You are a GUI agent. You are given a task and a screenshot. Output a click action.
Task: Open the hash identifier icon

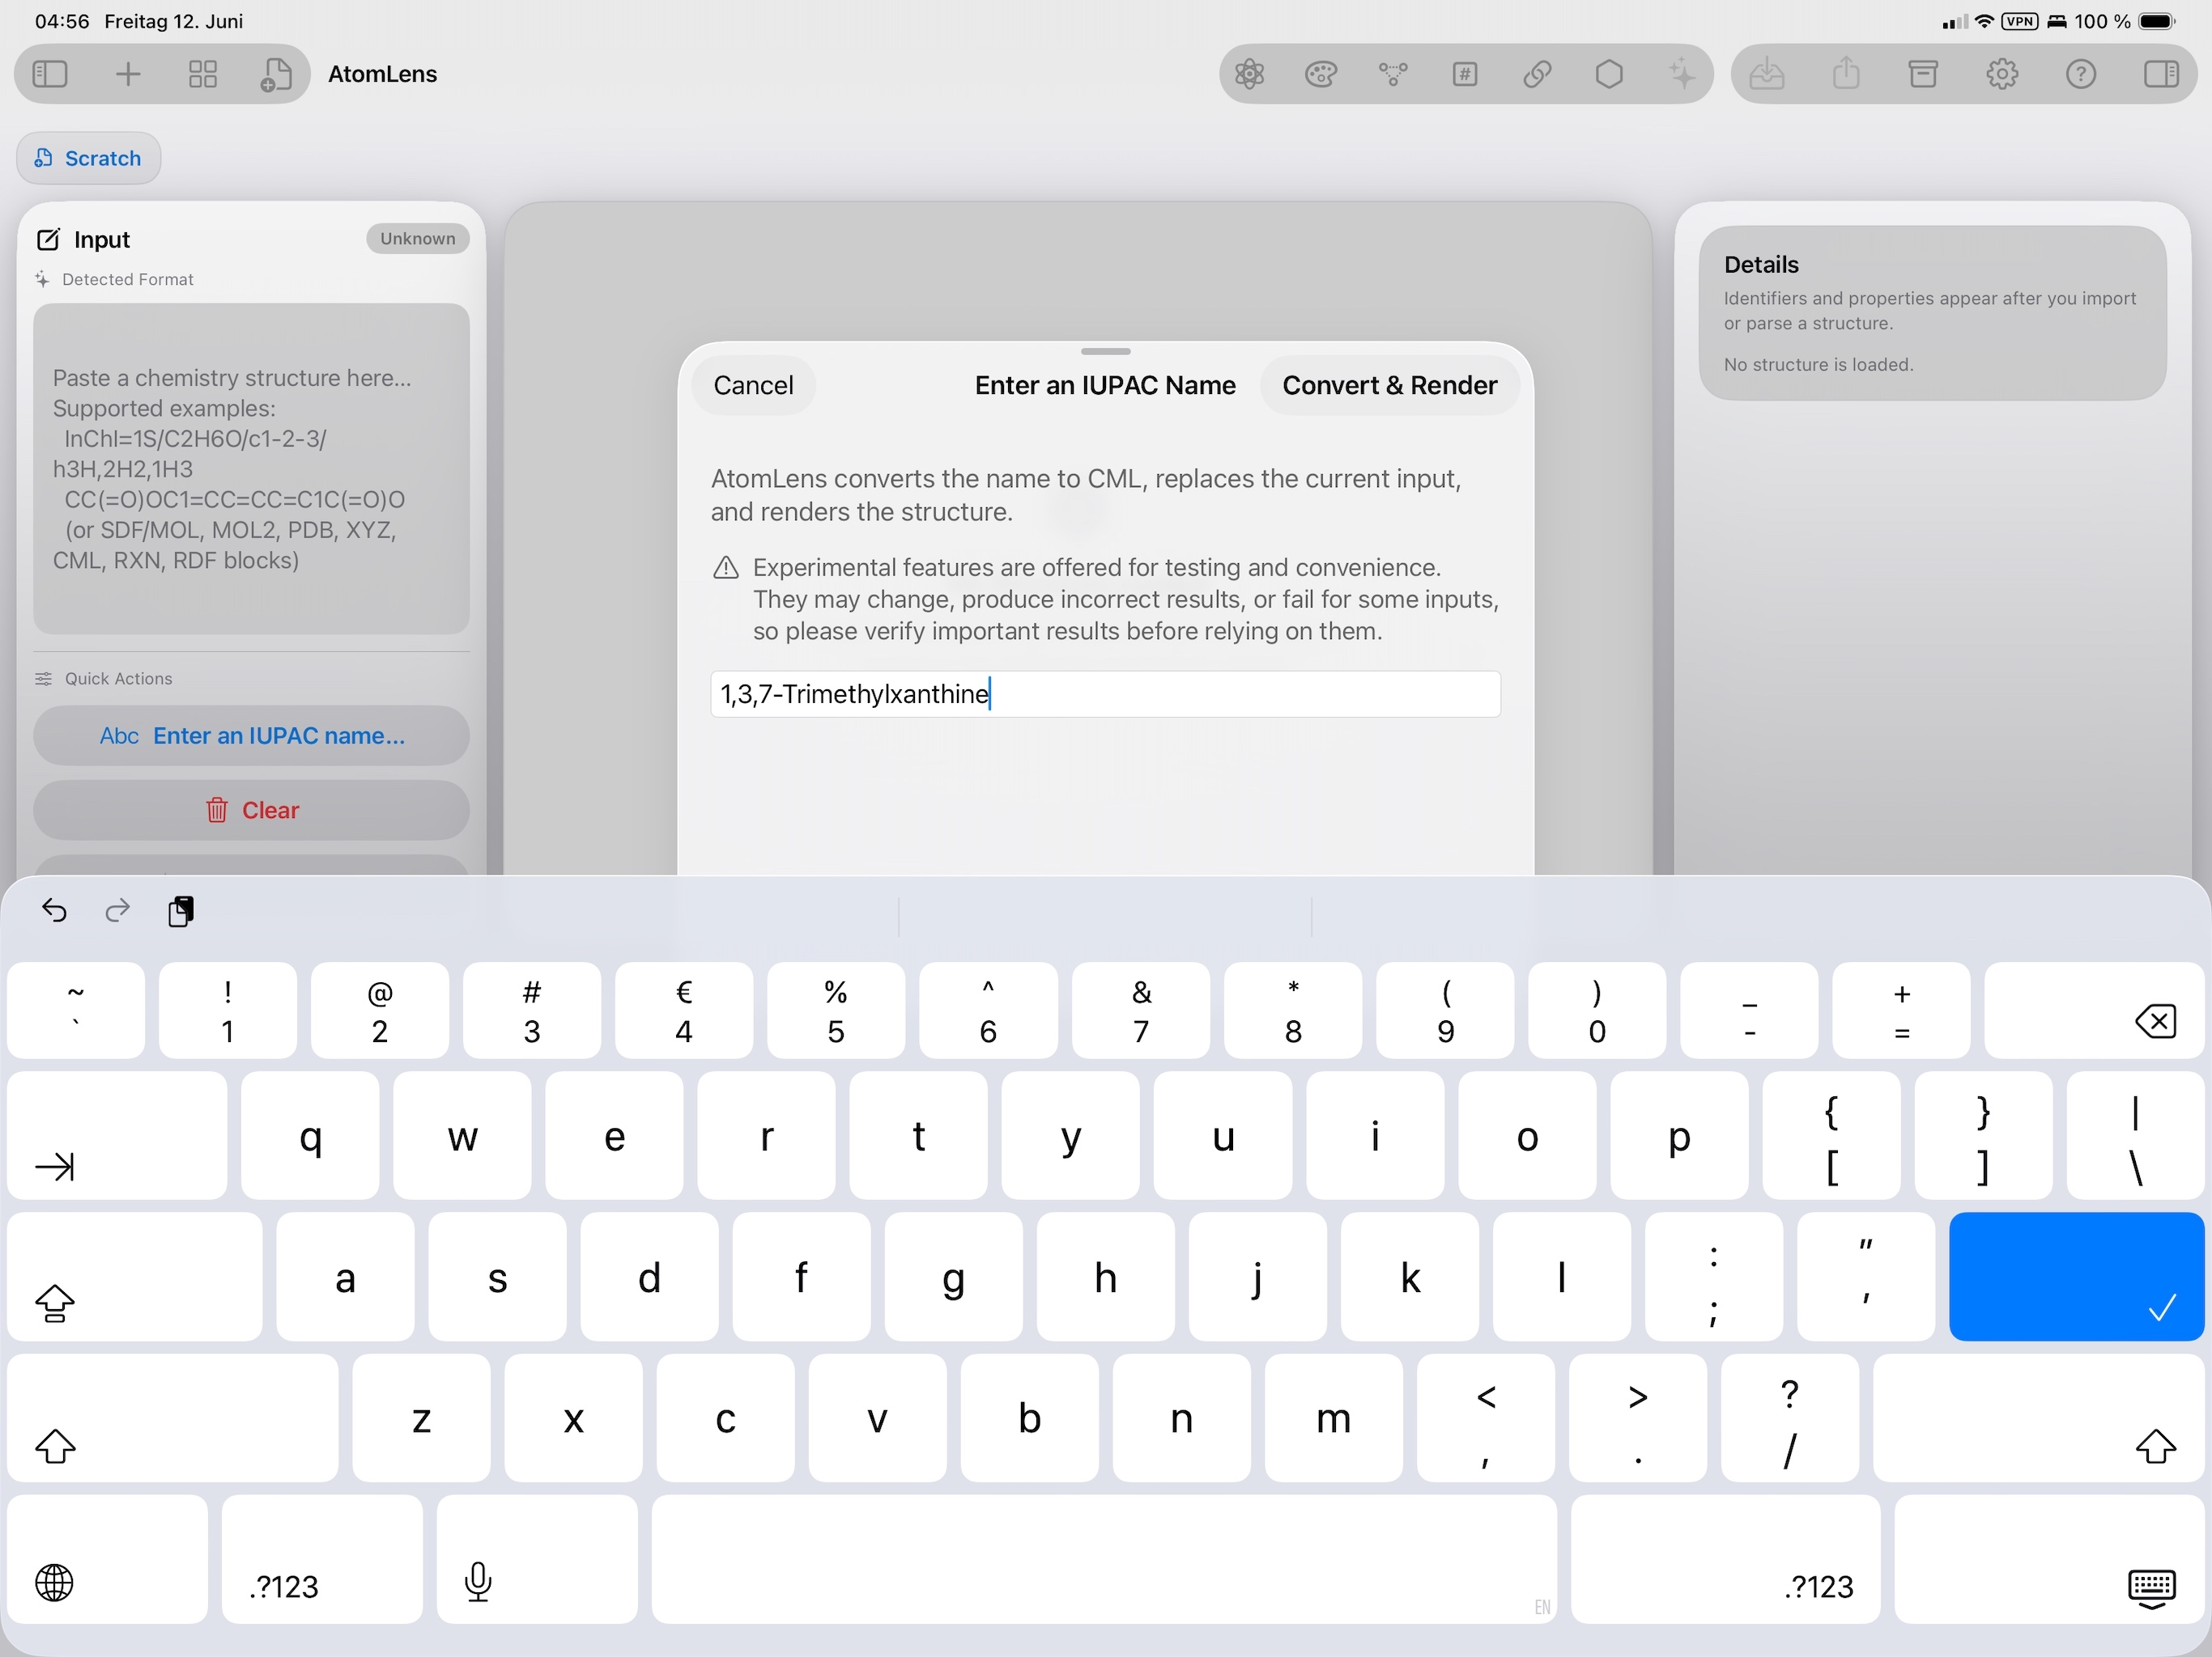tap(1465, 74)
